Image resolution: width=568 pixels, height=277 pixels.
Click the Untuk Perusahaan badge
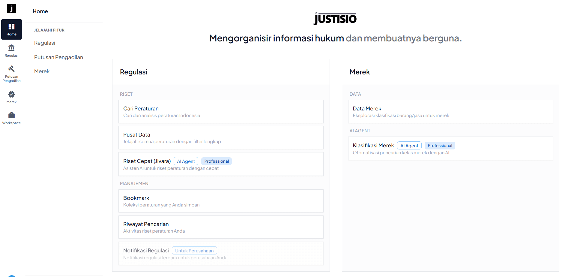pos(194,251)
